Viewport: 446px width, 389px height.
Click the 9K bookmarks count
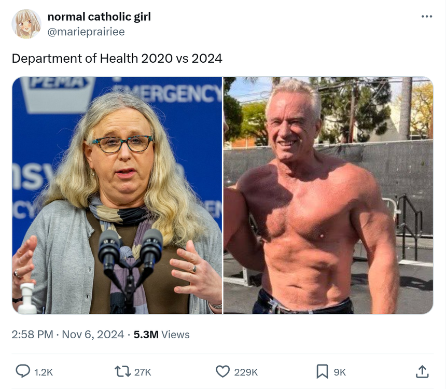340,372
